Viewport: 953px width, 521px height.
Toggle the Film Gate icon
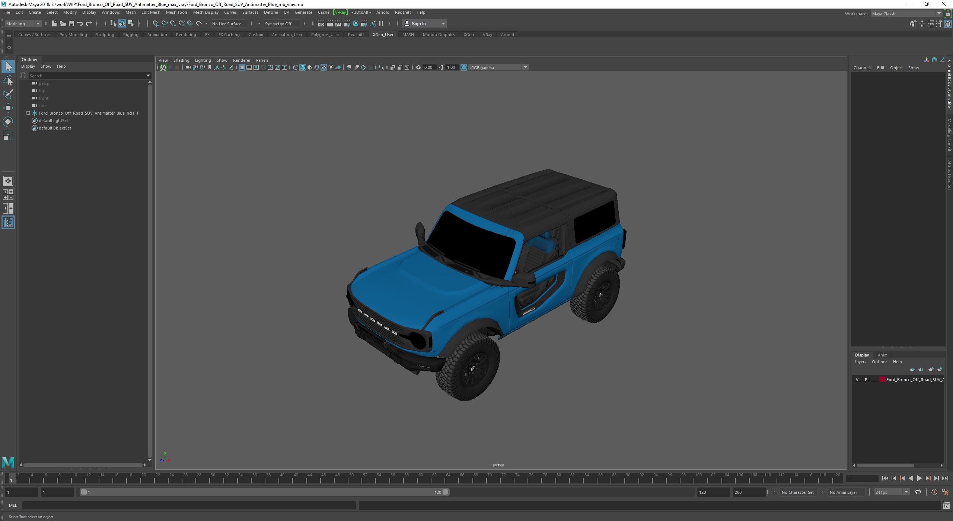click(249, 67)
